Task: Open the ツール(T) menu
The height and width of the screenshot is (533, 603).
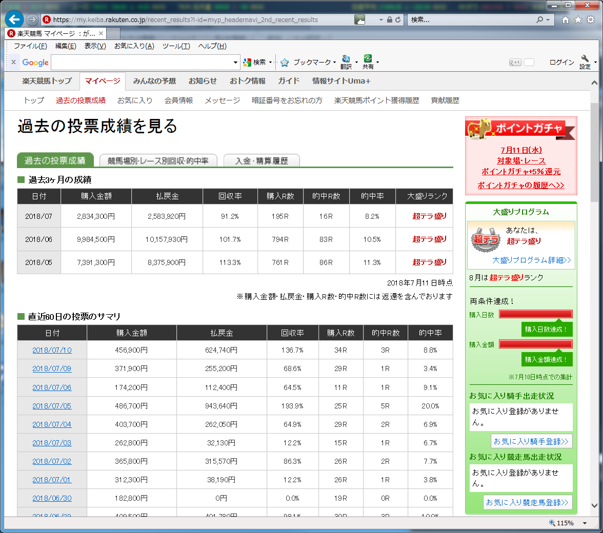Action: pos(176,46)
